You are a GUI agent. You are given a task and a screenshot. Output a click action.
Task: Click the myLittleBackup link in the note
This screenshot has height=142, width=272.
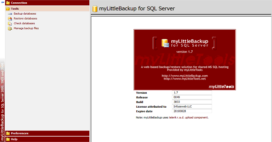click(153, 117)
